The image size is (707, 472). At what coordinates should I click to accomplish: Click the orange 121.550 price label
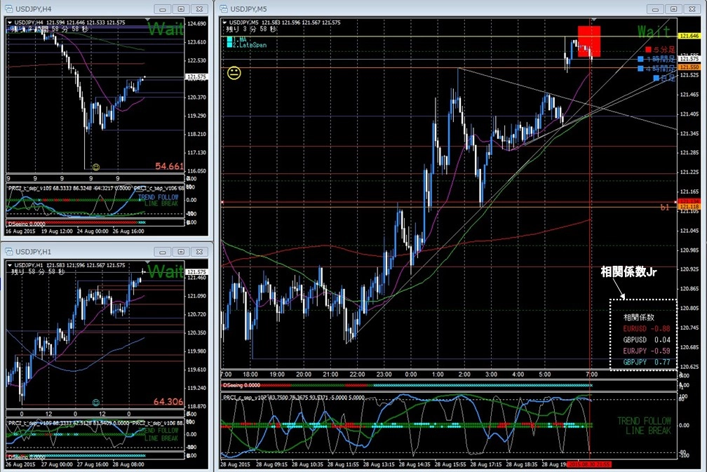pos(689,67)
